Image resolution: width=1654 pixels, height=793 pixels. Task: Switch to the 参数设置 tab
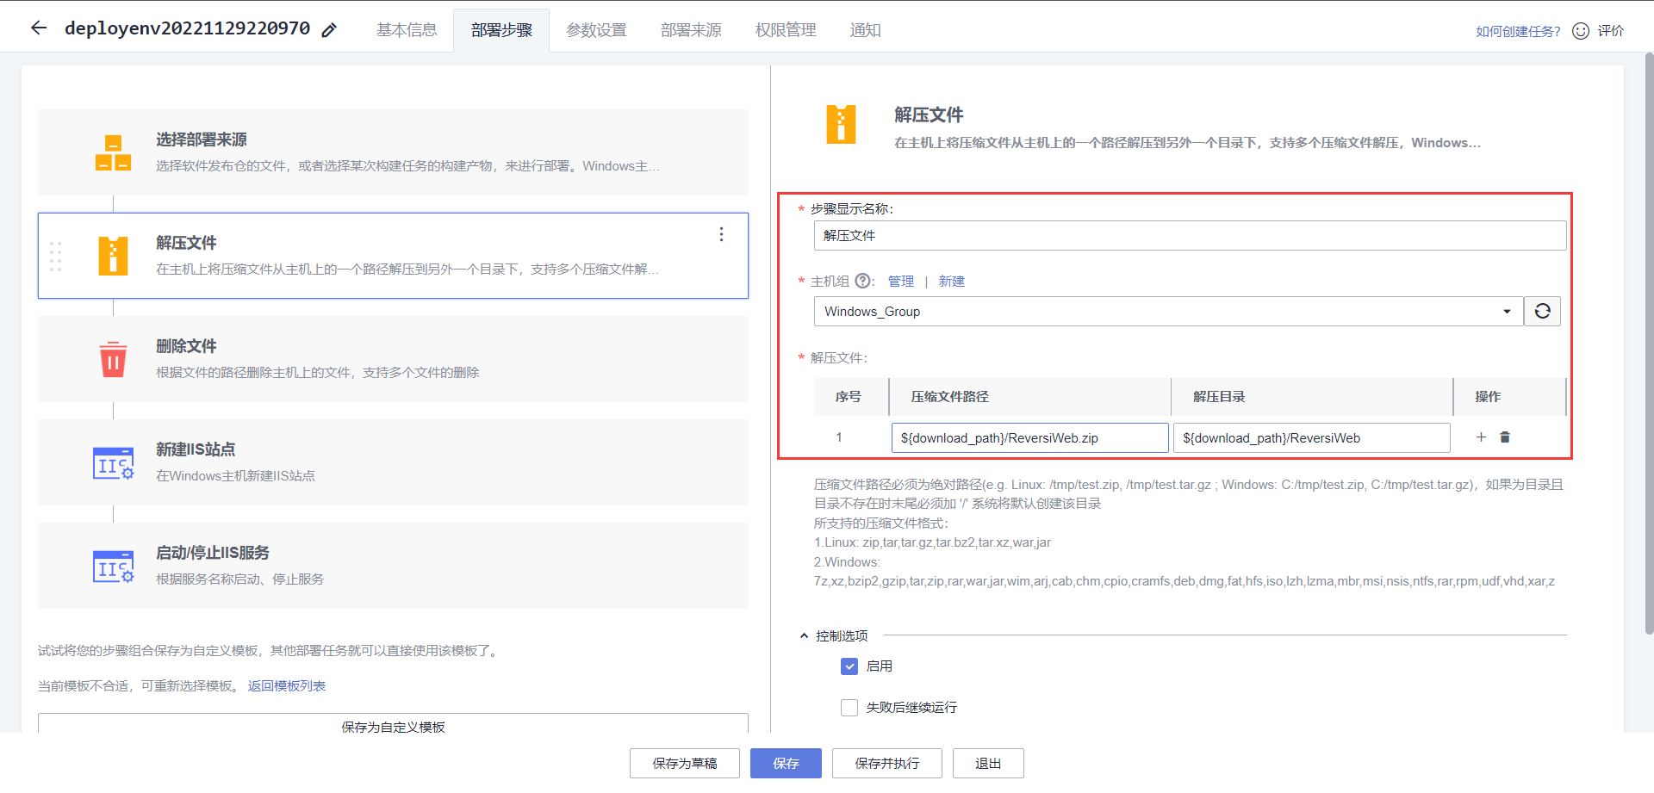pyautogui.click(x=596, y=30)
